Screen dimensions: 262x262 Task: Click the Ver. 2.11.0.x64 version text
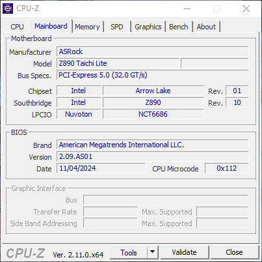[x=78, y=255]
